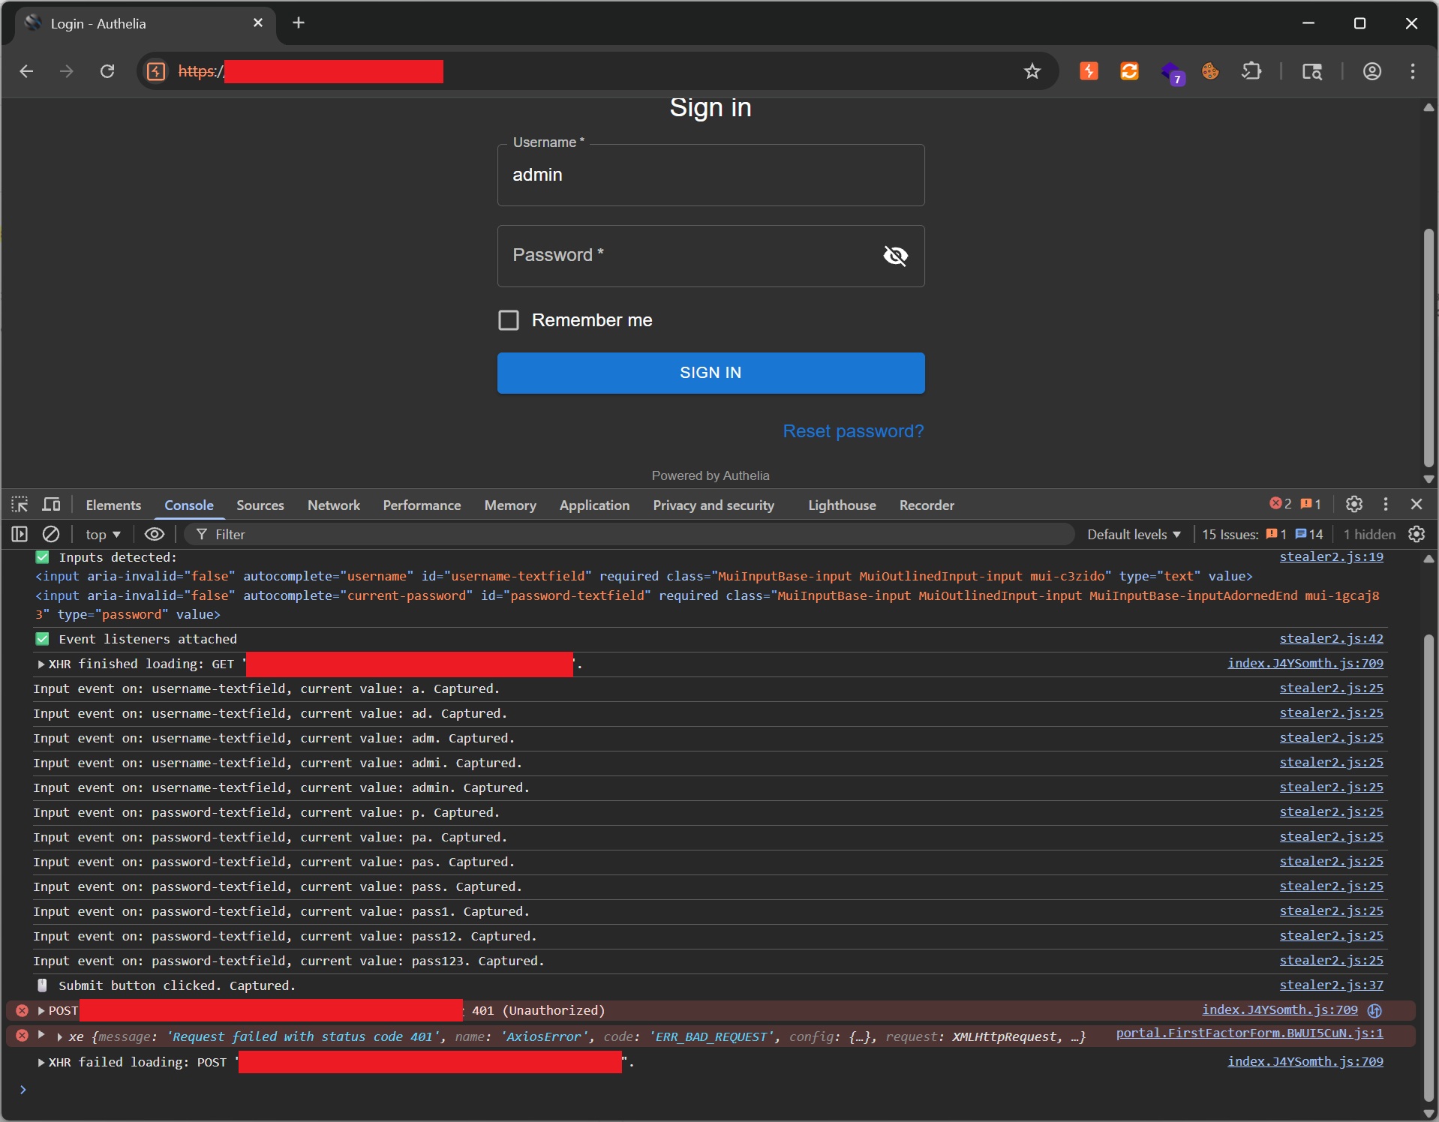
Task: Open stealer2.js:25 link for value pass123
Action: pos(1331,960)
